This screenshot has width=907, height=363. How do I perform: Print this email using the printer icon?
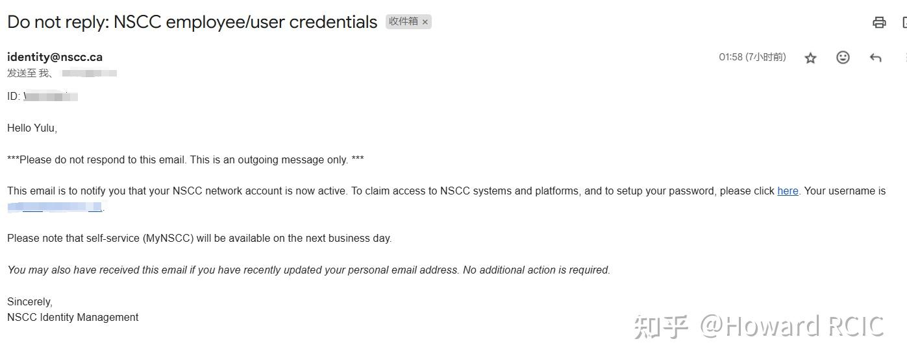click(879, 23)
